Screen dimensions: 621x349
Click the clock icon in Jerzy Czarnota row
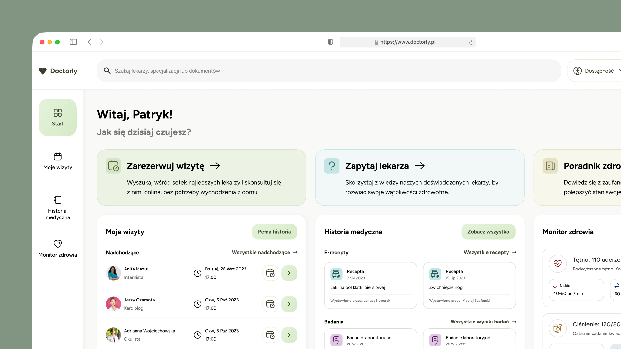click(197, 304)
